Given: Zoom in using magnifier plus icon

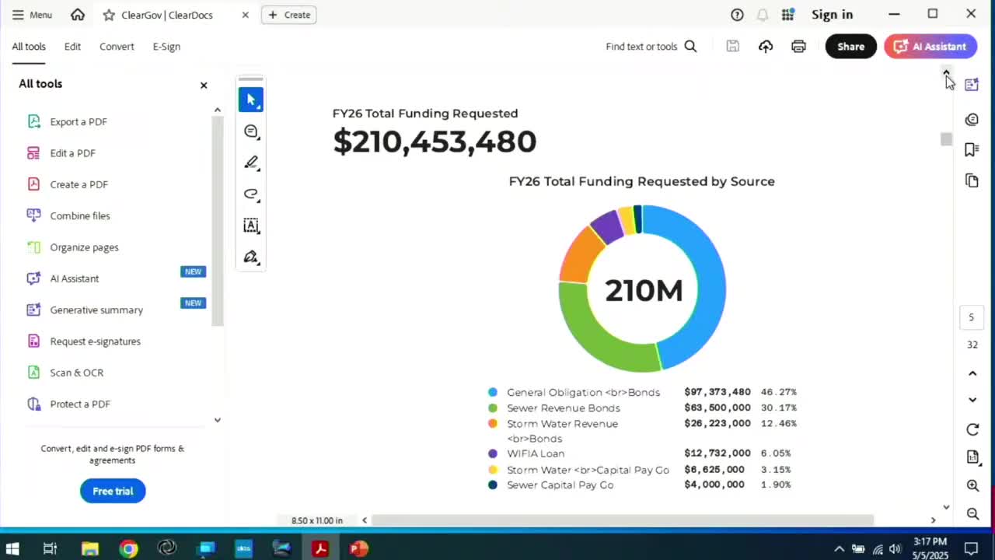Looking at the screenshot, I should (x=972, y=485).
